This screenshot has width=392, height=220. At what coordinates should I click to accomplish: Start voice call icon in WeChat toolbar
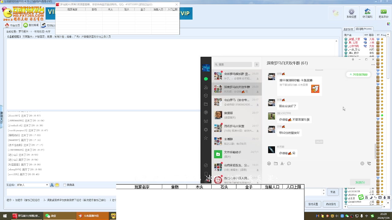point(369,163)
